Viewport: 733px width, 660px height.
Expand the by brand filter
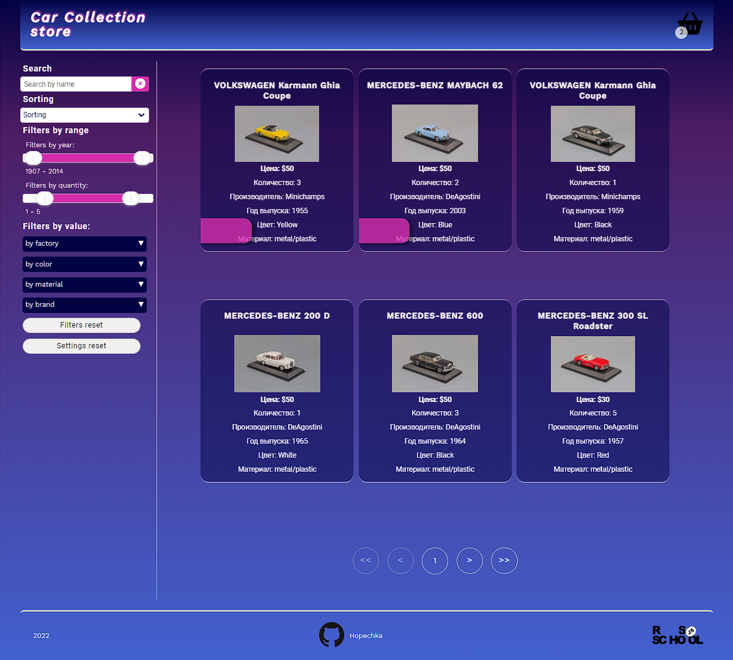click(84, 305)
